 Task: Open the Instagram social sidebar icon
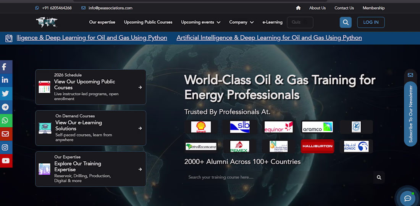click(5, 147)
